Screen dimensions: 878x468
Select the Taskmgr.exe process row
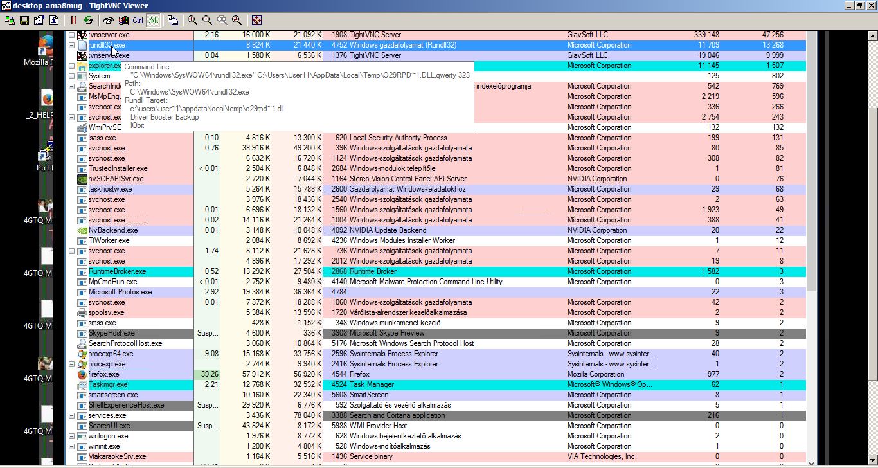[x=107, y=384]
